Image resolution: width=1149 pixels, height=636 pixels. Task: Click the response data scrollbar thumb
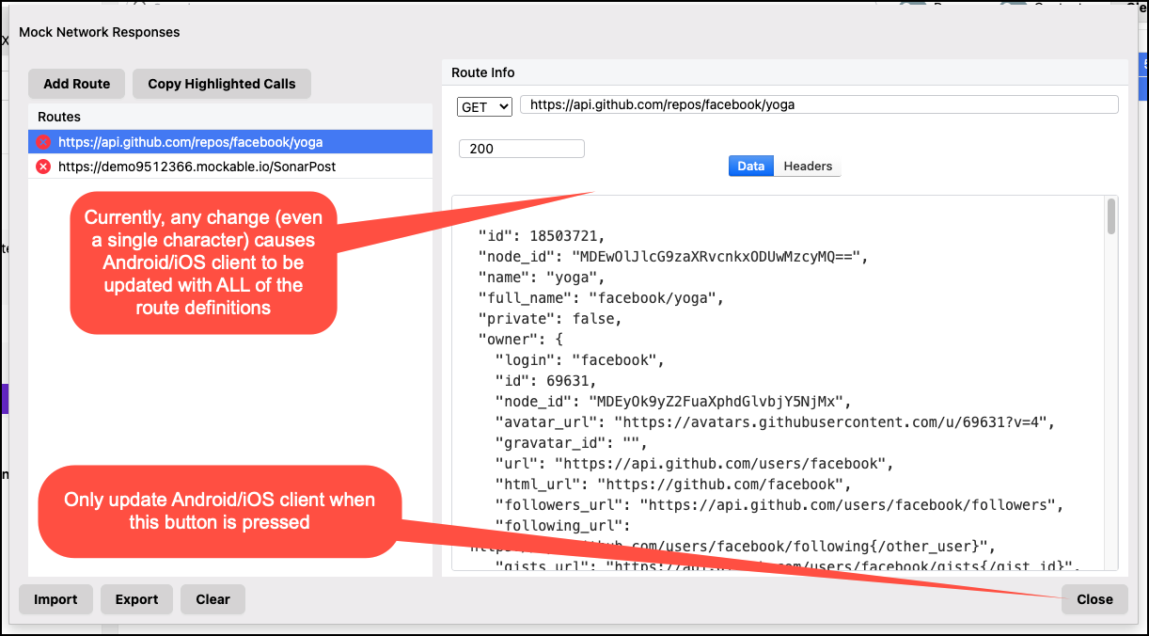pyautogui.click(x=1111, y=216)
